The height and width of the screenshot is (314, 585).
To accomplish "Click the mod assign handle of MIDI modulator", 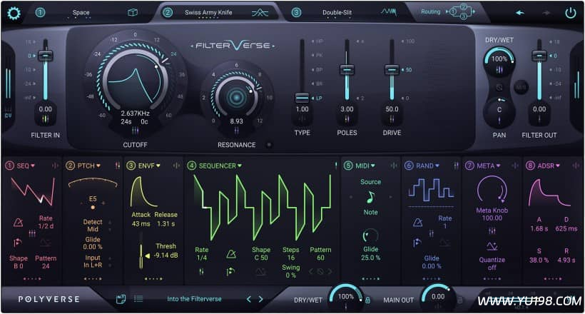I will [394, 166].
